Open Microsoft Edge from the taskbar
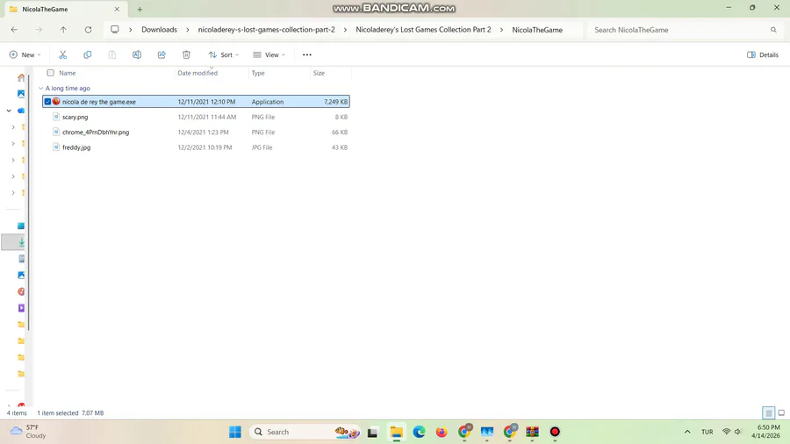 [x=419, y=432]
